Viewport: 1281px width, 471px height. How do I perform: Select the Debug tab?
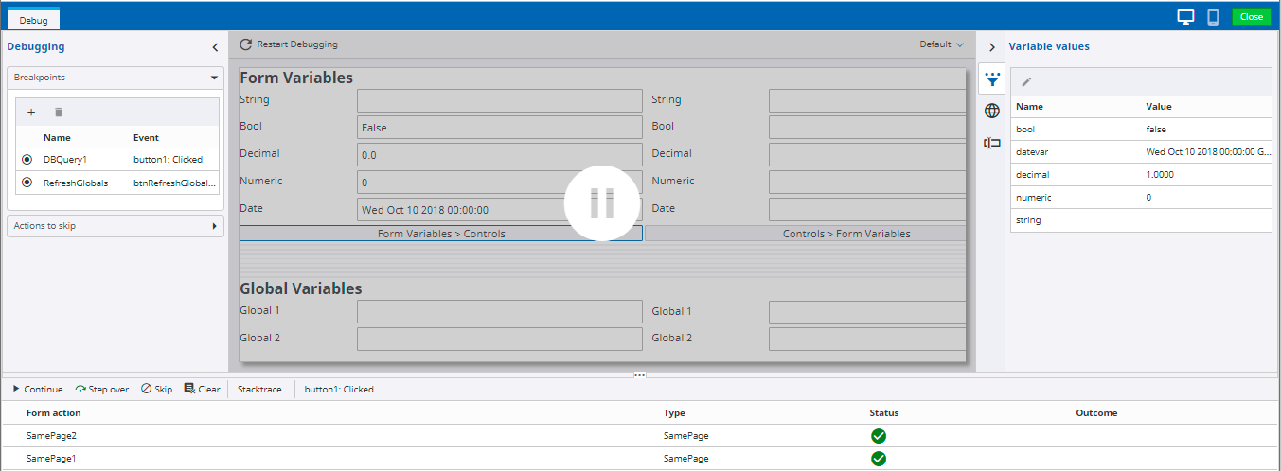coord(33,19)
